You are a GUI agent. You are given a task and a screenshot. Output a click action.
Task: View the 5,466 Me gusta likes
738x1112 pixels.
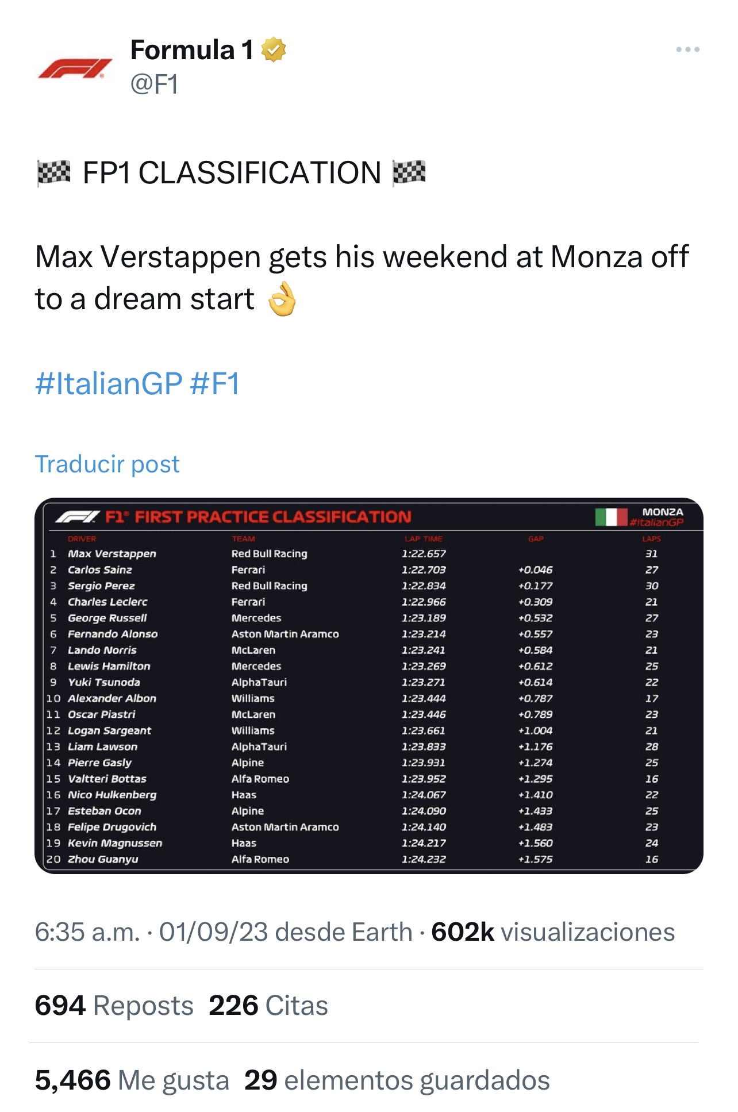(132, 1080)
